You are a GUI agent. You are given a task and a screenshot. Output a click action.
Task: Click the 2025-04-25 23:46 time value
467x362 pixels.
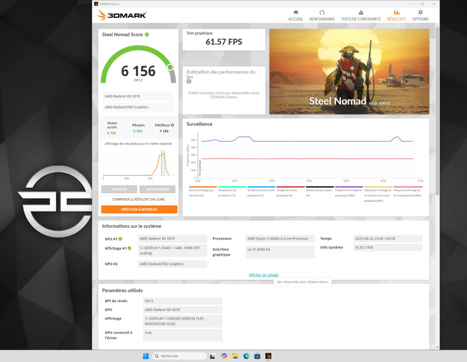click(x=388, y=239)
